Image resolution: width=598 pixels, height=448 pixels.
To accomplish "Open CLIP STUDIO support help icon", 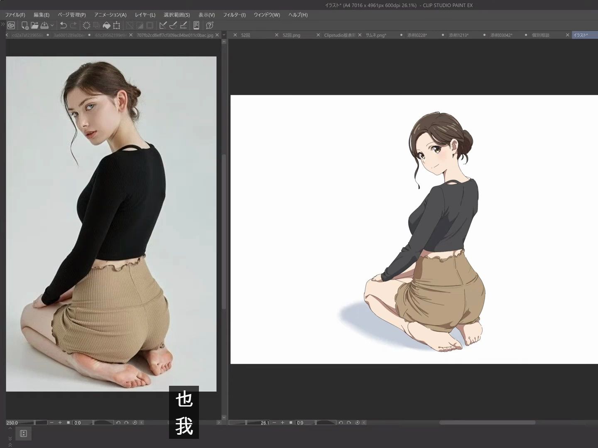I will [x=210, y=25].
